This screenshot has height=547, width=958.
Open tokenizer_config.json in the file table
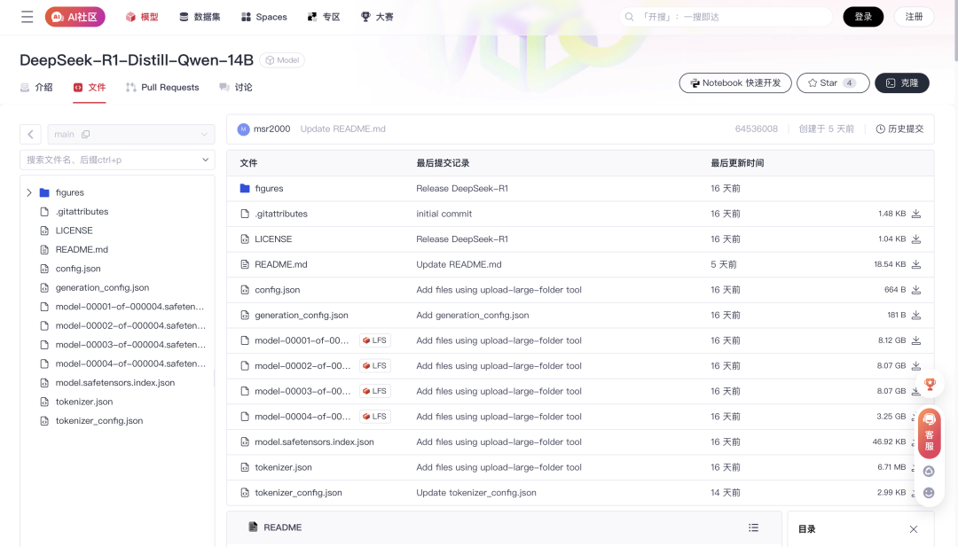point(298,493)
